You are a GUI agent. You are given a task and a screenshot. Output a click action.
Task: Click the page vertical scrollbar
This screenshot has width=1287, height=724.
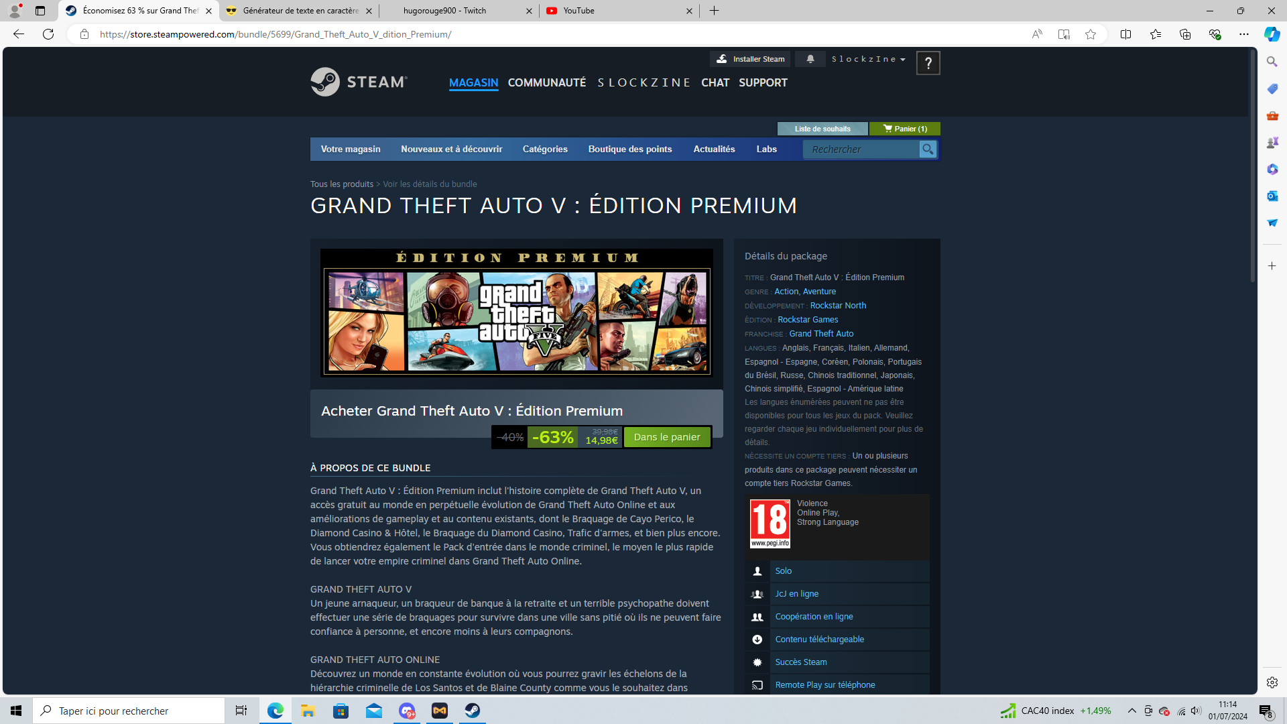1252,165
